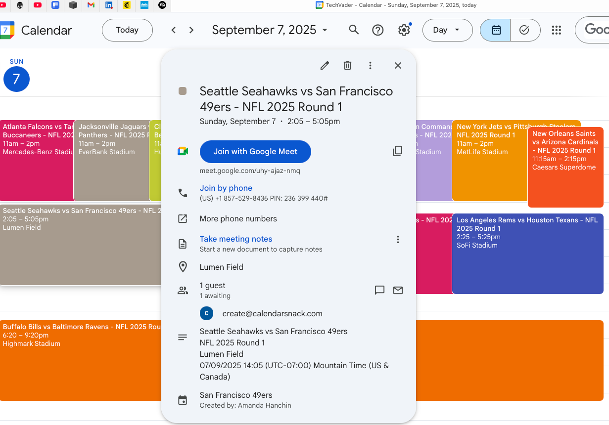Delete the Seahawks vs 49ers event

[x=347, y=66]
